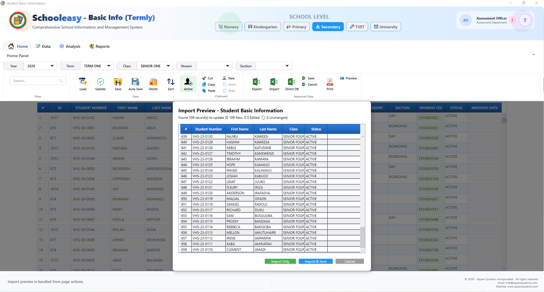Click the Last Name column header in preview
The height and width of the screenshot is (292, 544).
point(268,129)
